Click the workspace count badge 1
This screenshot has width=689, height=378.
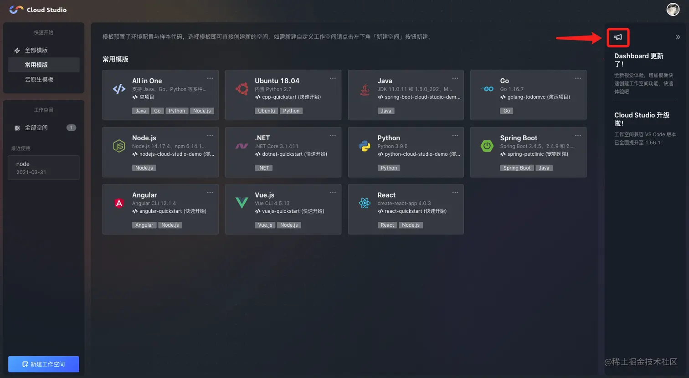tap(71, 128)
